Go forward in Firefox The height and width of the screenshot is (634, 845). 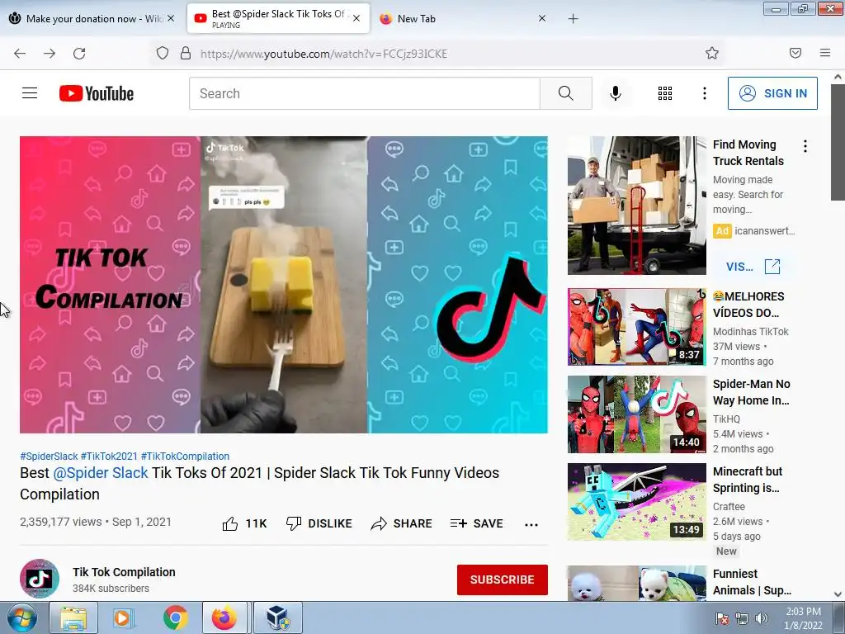[50, 53]
